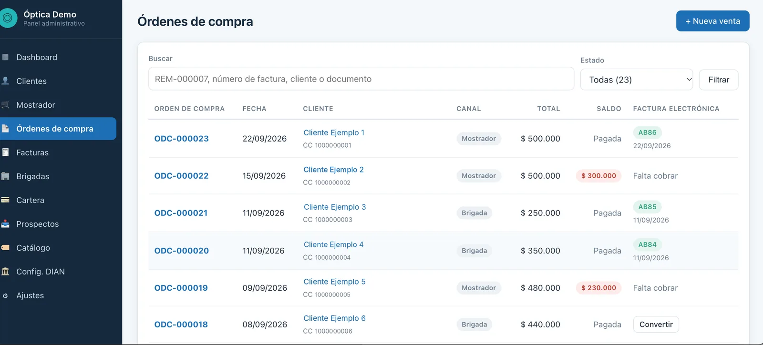This screenshot has height=345, width=763.
Task: Click Convertir for order ODC-000018
Action: pyautogui.click(x=656, y=325)
